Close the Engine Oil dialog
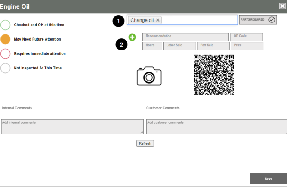The height and width of the screenshot is (187, 287). [x=282, y=6]
